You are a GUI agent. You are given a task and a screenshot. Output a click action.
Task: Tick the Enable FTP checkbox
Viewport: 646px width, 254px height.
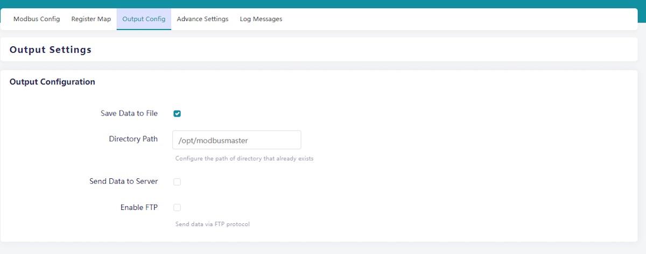click(177, 207)
